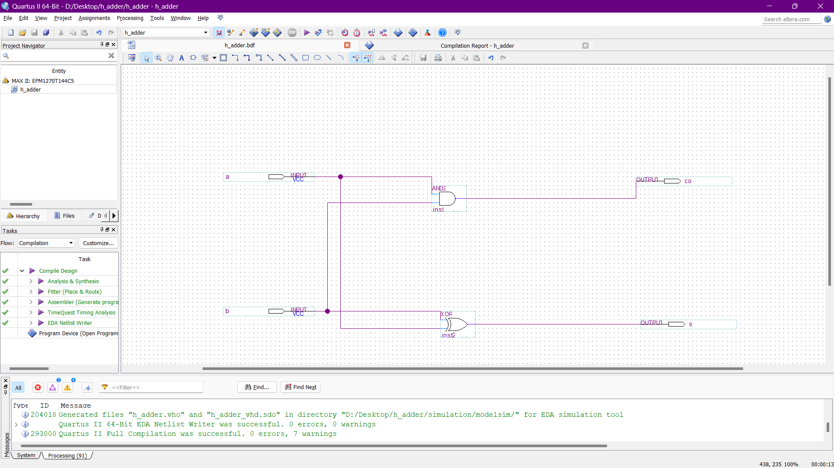Click the Rotate Left 90 icon
The width and height of the screenshot is (834, 468).
405,58
